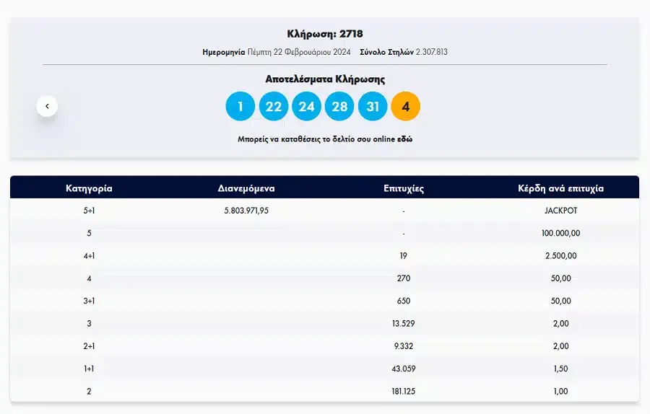Click the 181.125 winners count
The width and height of the screenshot is (650, 414).
[403, 391]
